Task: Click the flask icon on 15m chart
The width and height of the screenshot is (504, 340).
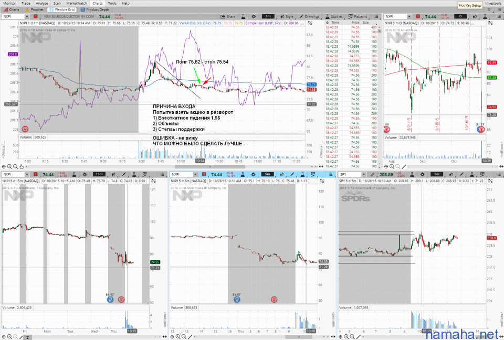Action: click(x=74, y=174)
